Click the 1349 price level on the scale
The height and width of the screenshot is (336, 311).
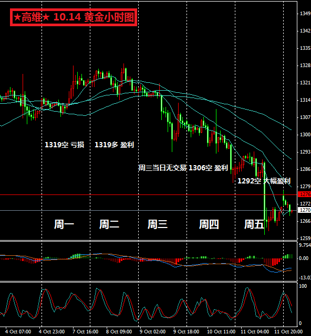(x=305, y=14)
